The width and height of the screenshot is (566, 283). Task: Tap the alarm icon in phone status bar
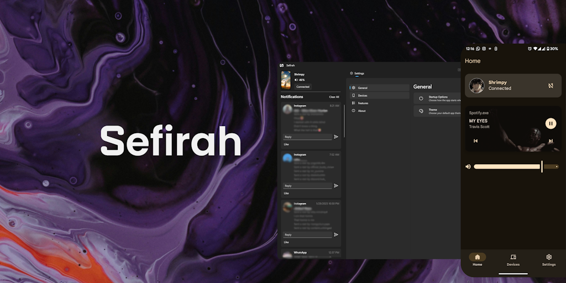coord(530,49)
